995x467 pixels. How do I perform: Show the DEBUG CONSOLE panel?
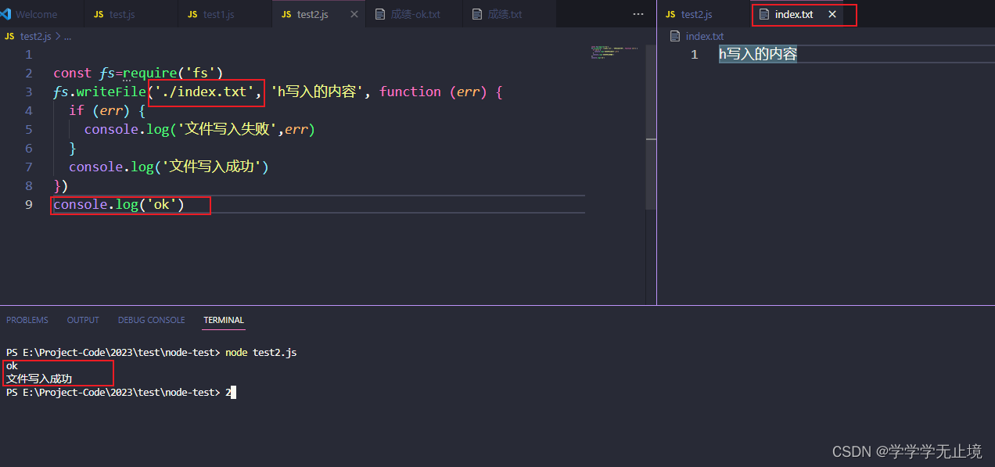tap(152, 320)
